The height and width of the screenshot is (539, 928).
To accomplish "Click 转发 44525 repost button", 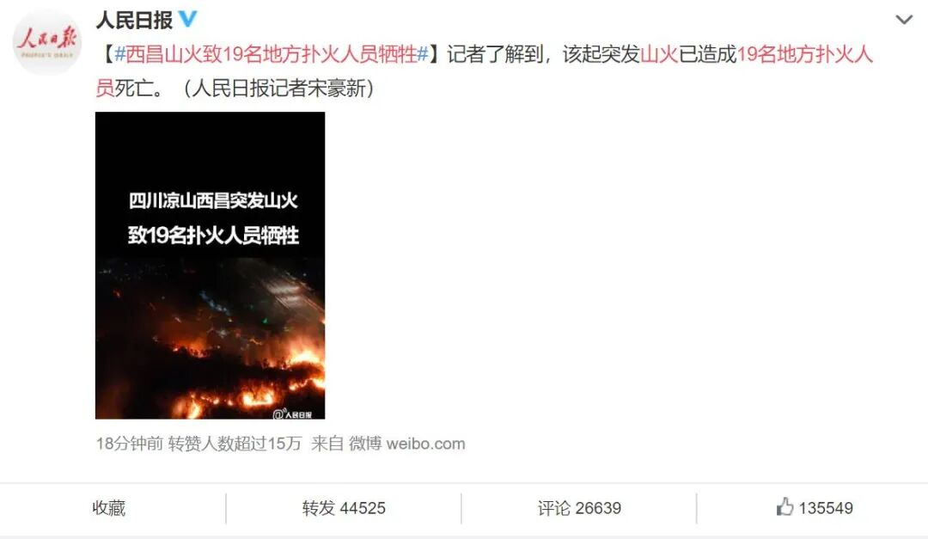I will click(344, 508).
